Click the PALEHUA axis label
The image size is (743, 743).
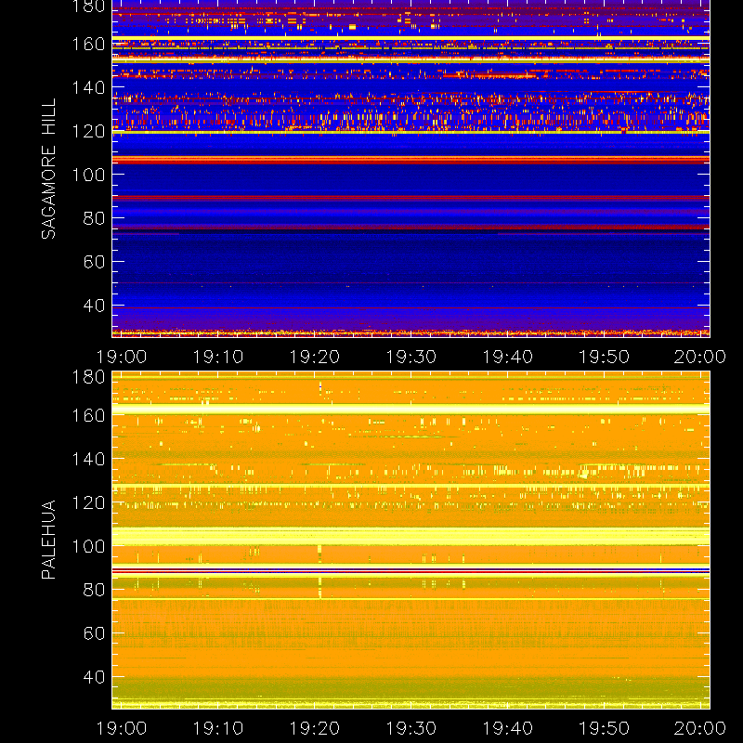pos(48,540)
